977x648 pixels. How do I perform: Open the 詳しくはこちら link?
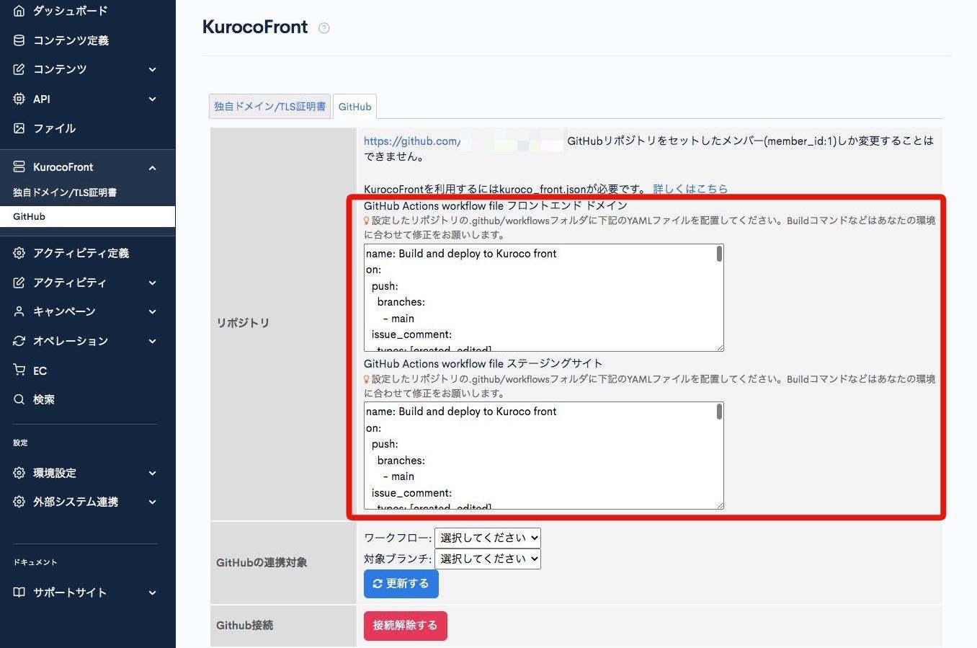point(690,189)
